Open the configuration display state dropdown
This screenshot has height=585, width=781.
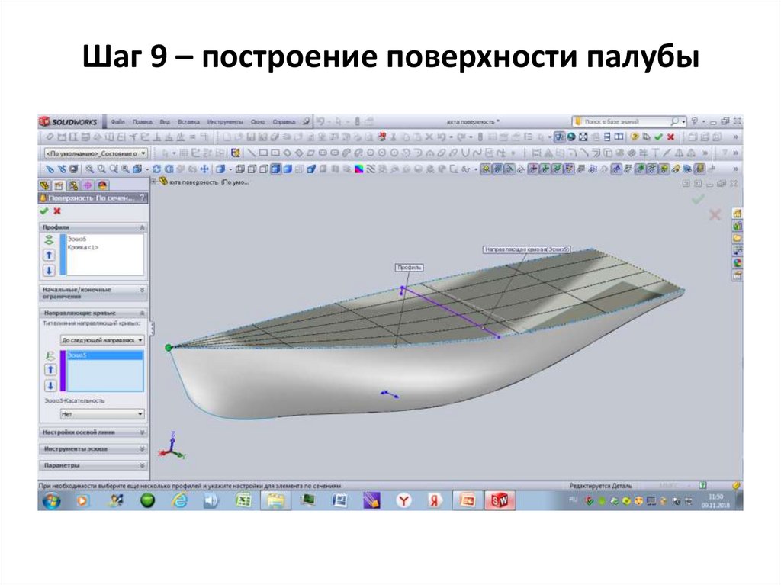click(95, 153)
